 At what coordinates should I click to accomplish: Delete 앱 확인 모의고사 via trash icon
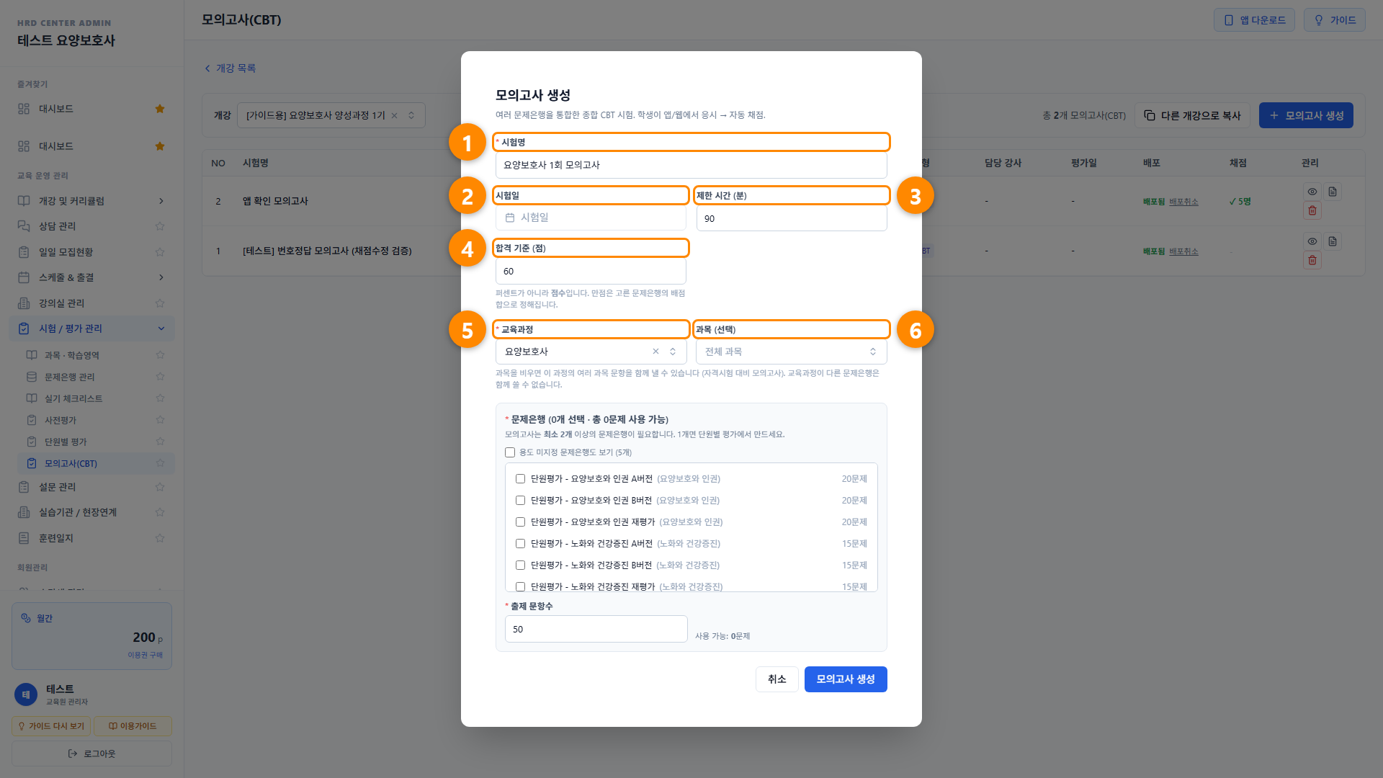pos(1312,210)
